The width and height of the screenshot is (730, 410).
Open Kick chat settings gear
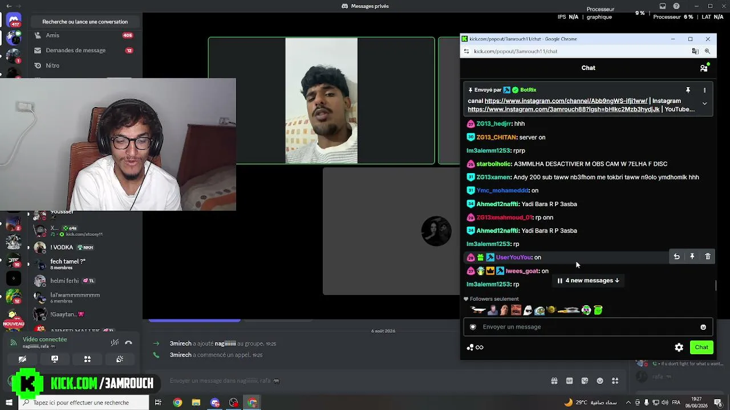(x=679, y=347)
